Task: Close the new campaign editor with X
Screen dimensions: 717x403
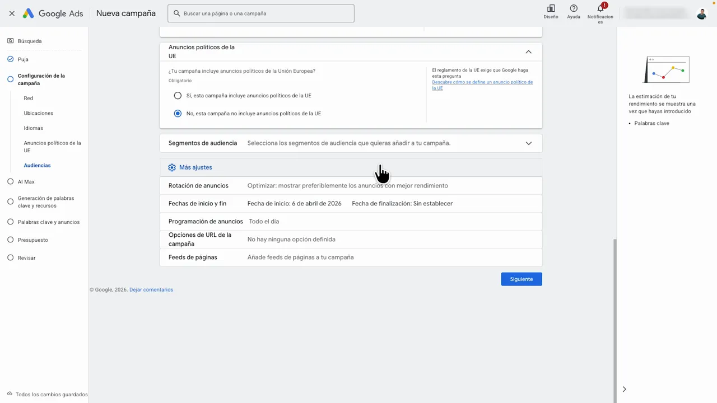Action: pyautogui.click(x=12, y=13)
